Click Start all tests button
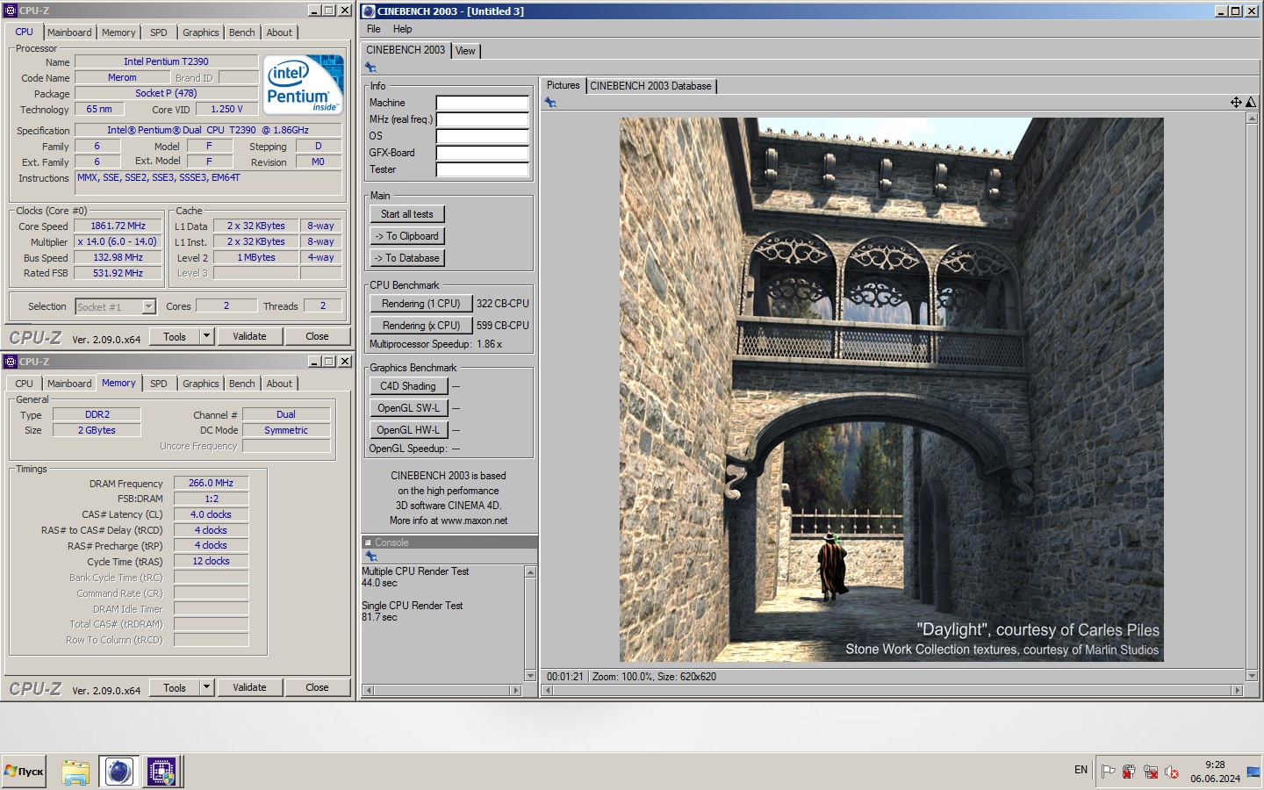Viewport: 1264px width, 790px height. [407, 214]
